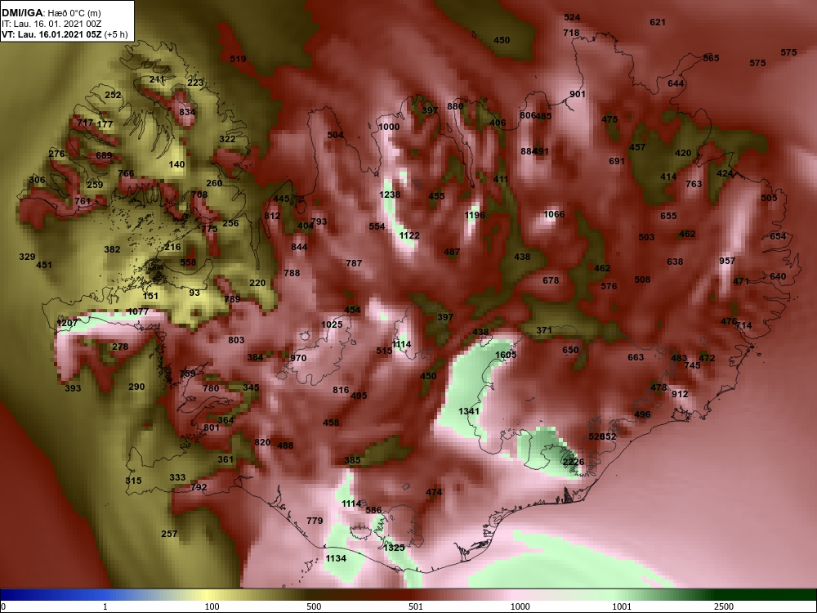
Task: Click the 382 value in the bay
Action: tap(112, 249)
